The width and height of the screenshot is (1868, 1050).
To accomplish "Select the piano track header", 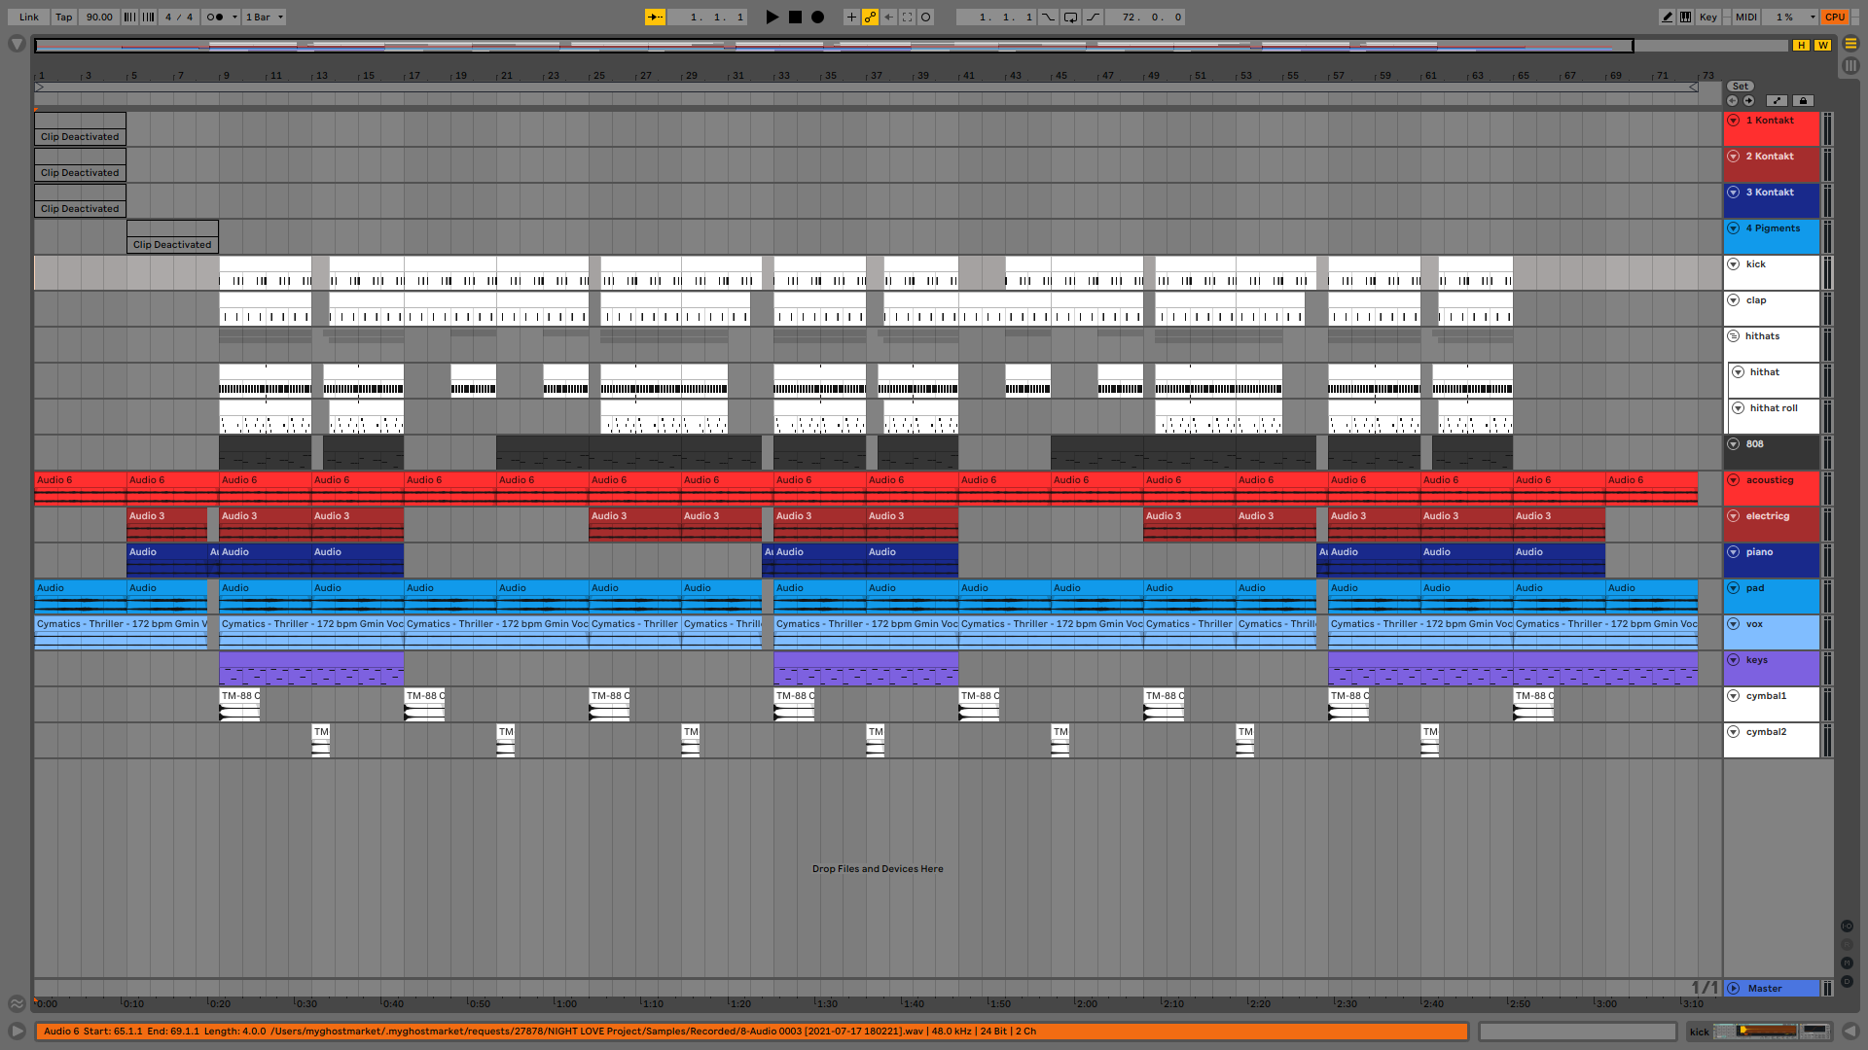I will (x=1771, y=560).
